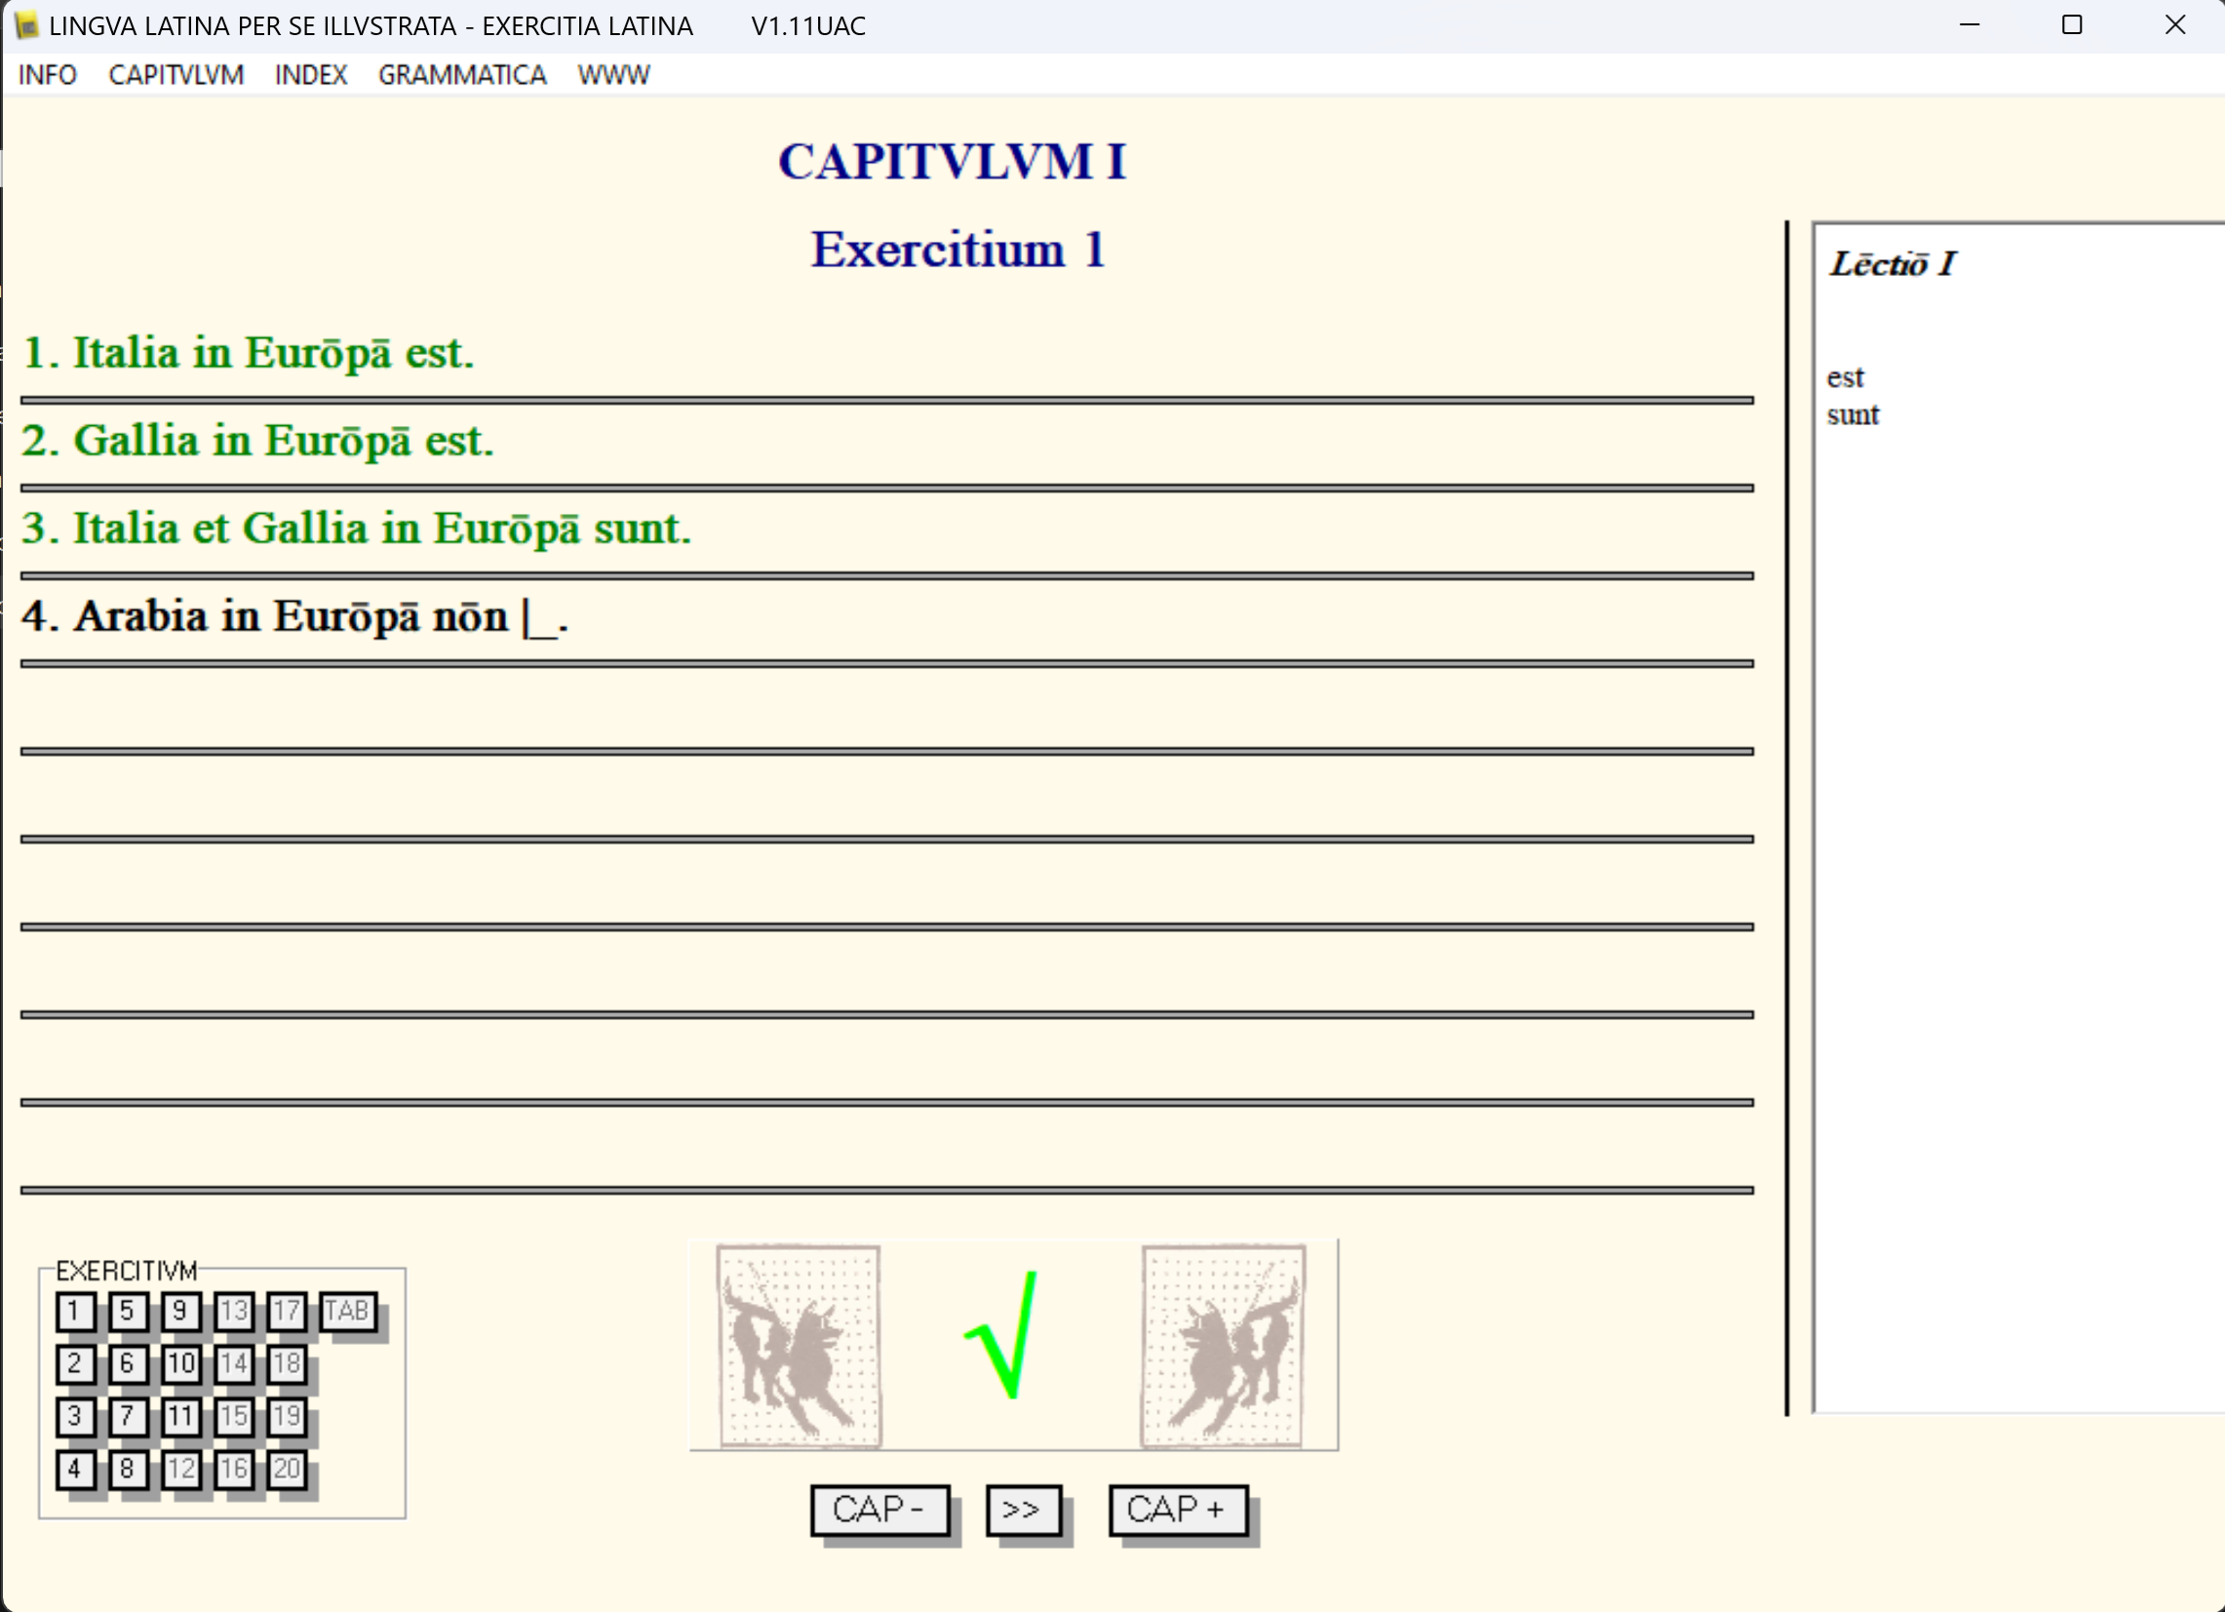Click the app icon in title bar
The height and width of the screenshot is (1612, 2225).
tap(26, 25)
